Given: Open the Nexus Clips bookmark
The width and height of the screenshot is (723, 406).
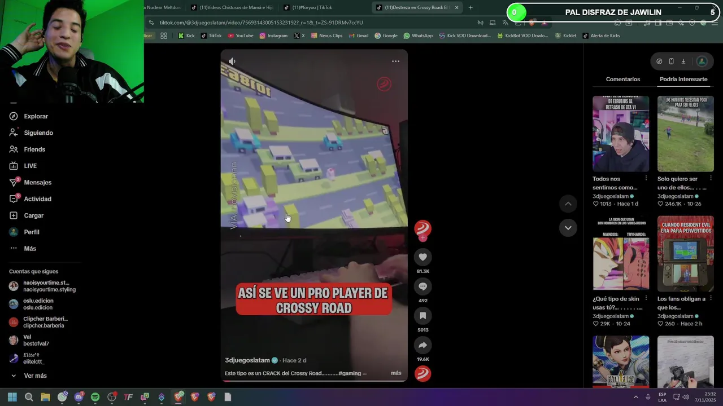Looking at the screenshot, I should [326, 36].
